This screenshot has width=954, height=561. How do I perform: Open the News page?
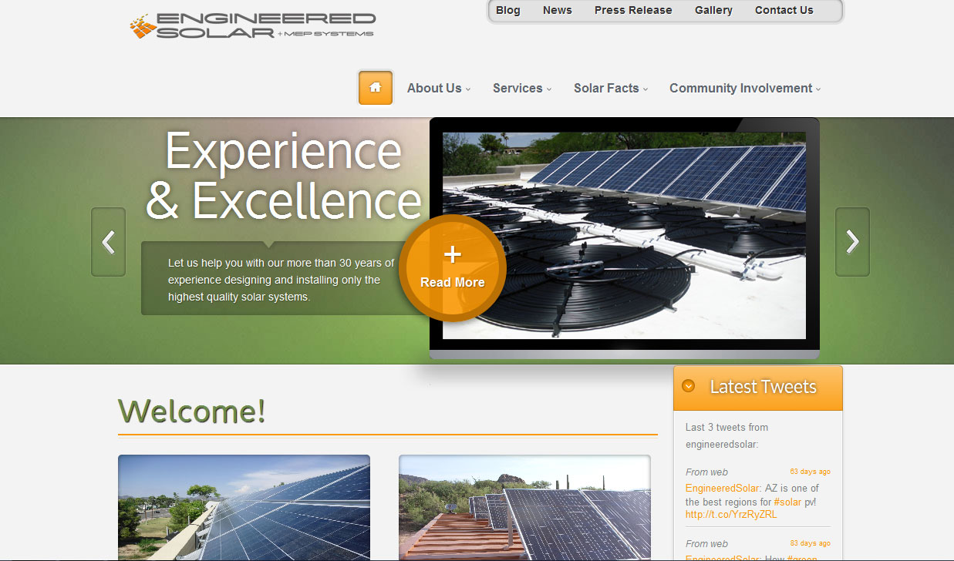558,11
